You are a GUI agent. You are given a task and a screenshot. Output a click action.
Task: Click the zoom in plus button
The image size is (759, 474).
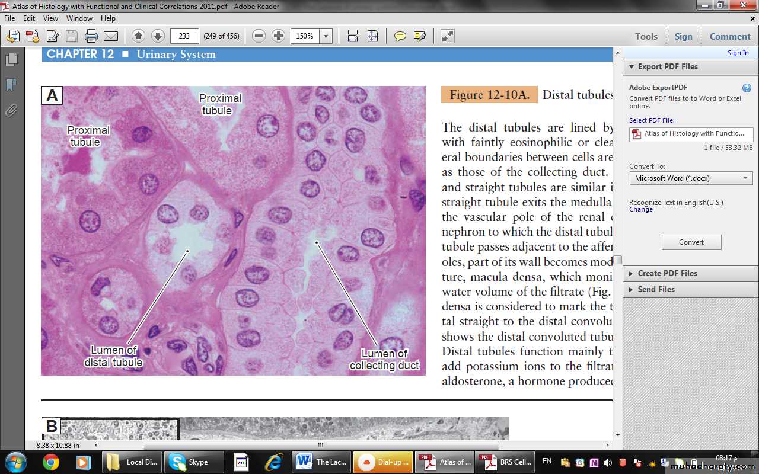coord(278,36)
